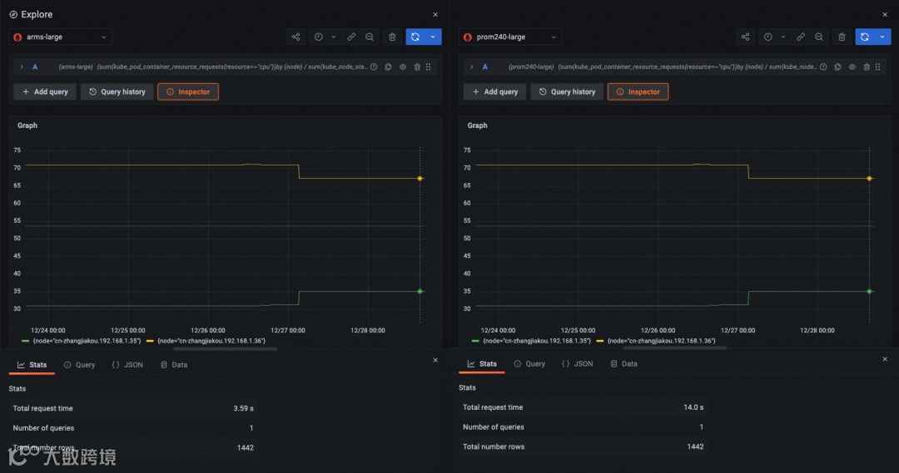Toggle eye visibility of arms-large query A
The image size is (899, 473).
coord(403,67)
